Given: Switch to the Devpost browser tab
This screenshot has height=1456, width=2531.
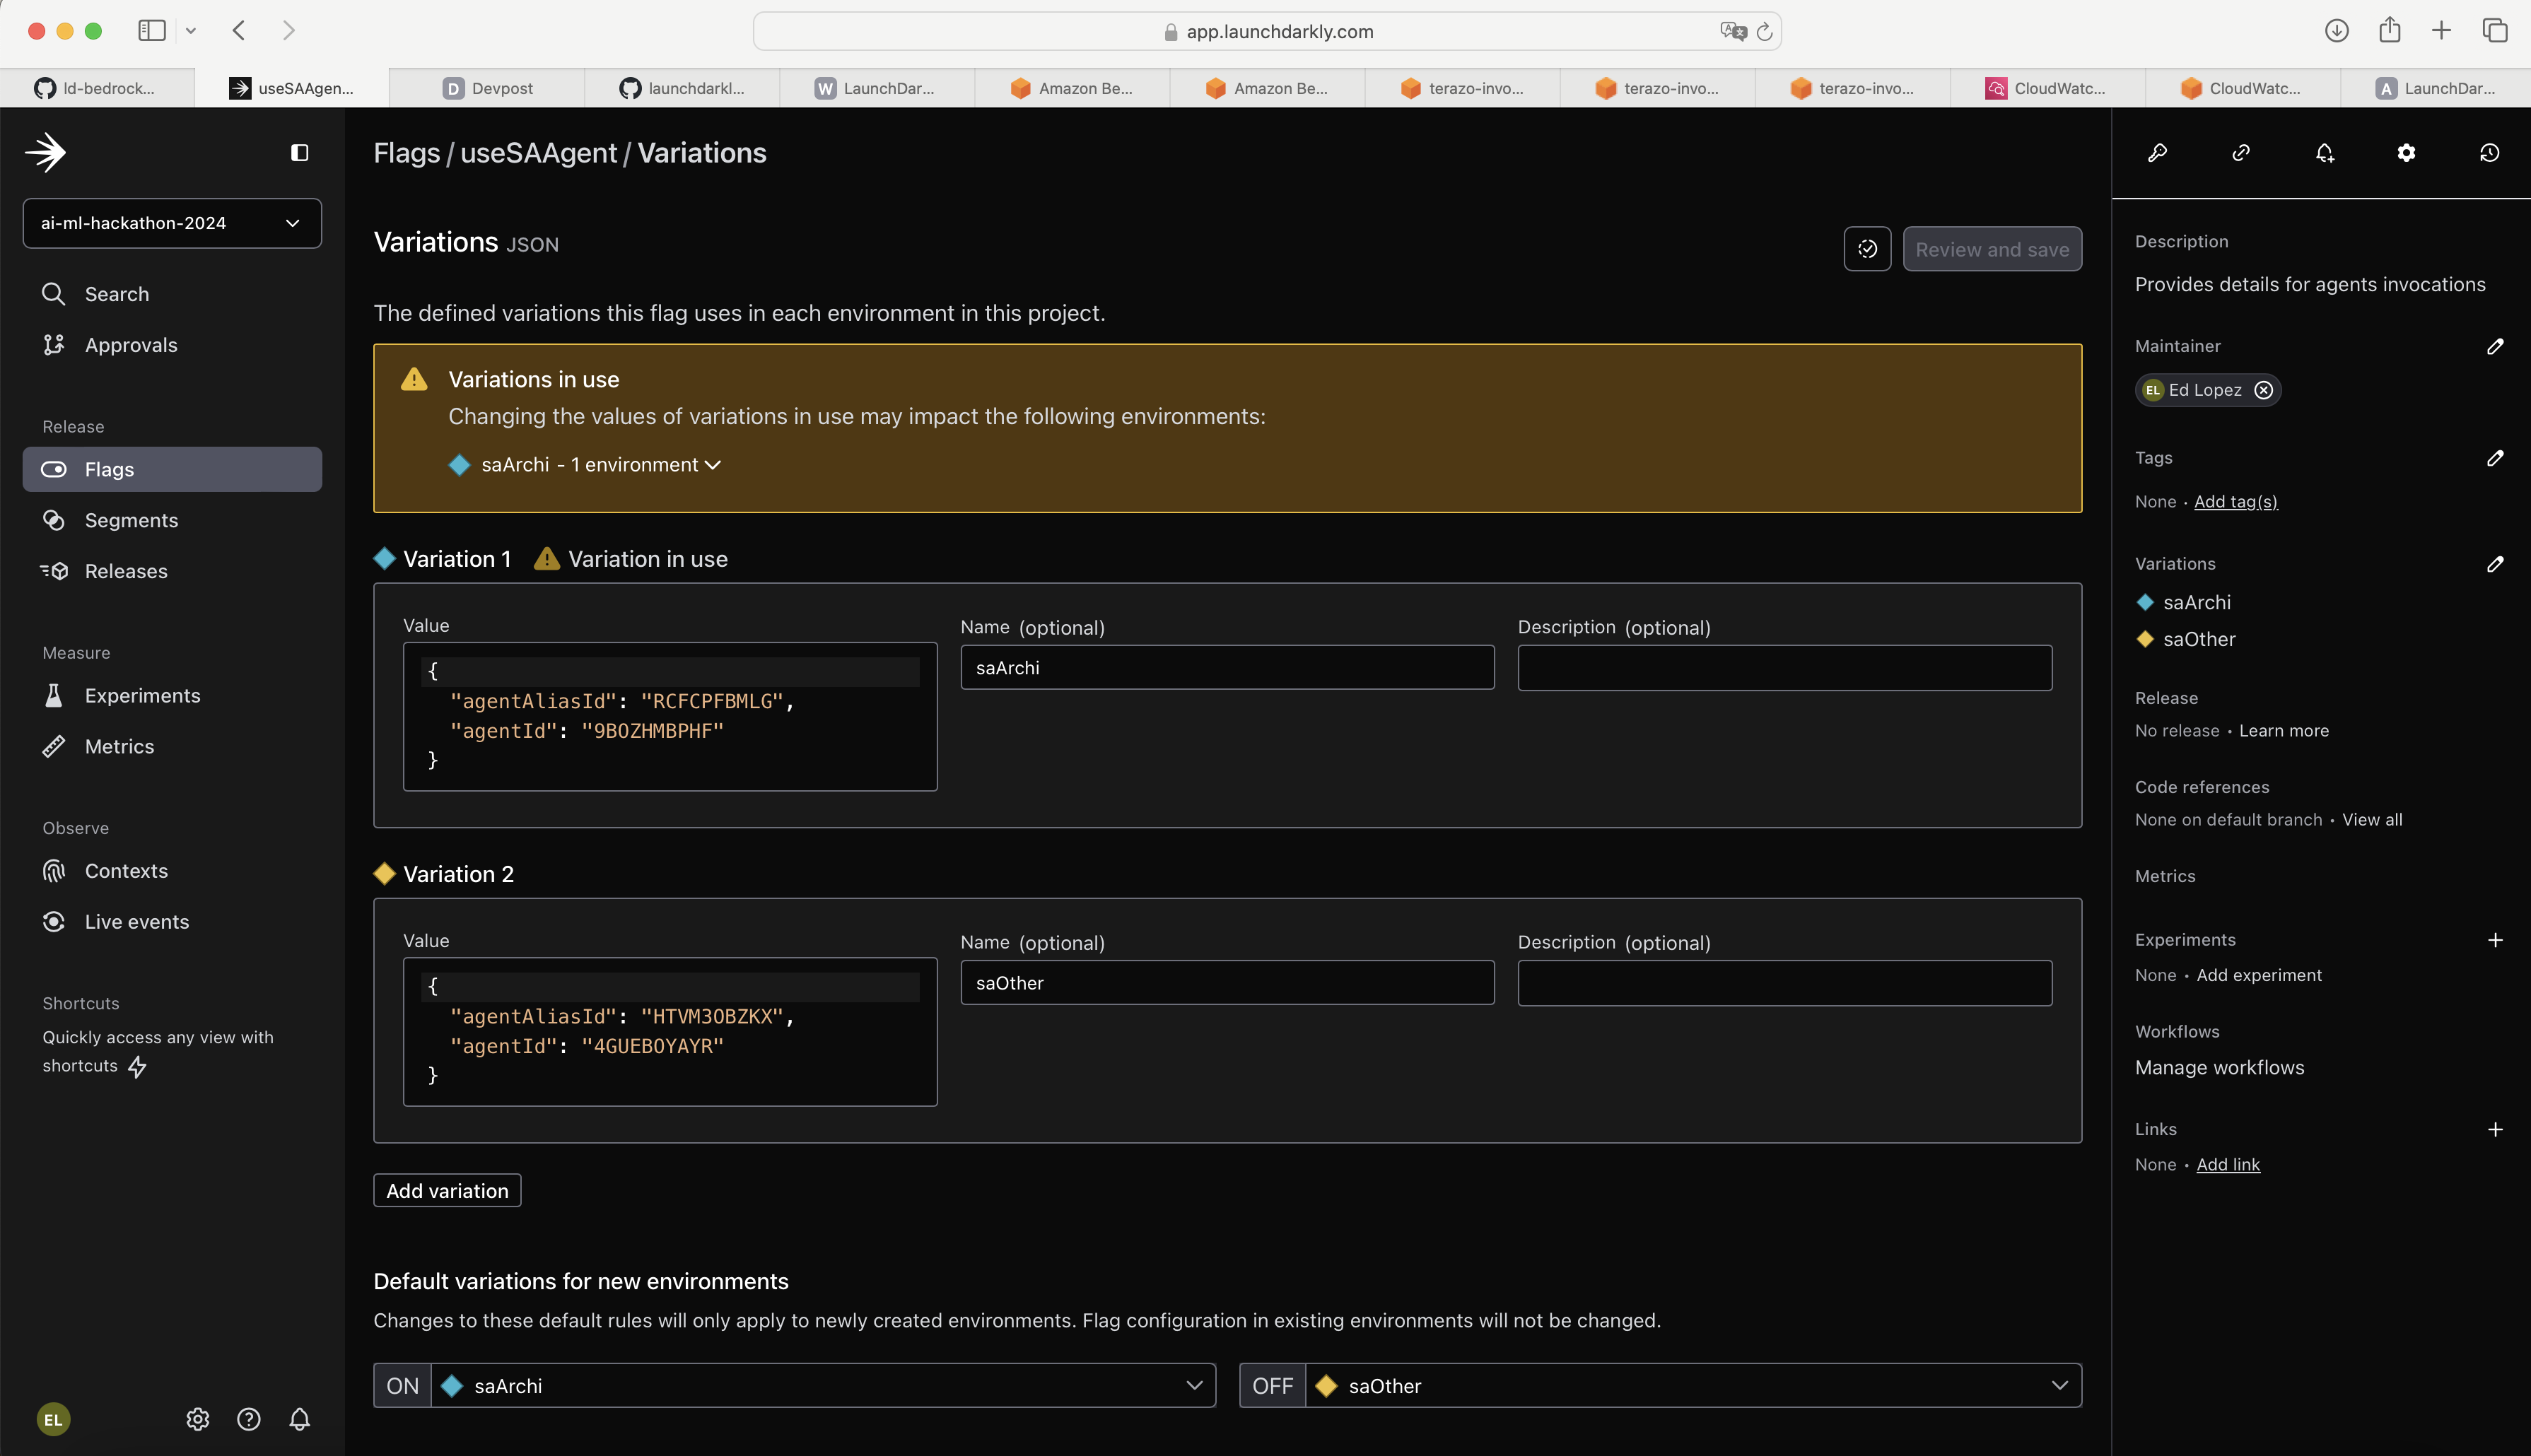Looking at the screenshot, I should point(488,88).
